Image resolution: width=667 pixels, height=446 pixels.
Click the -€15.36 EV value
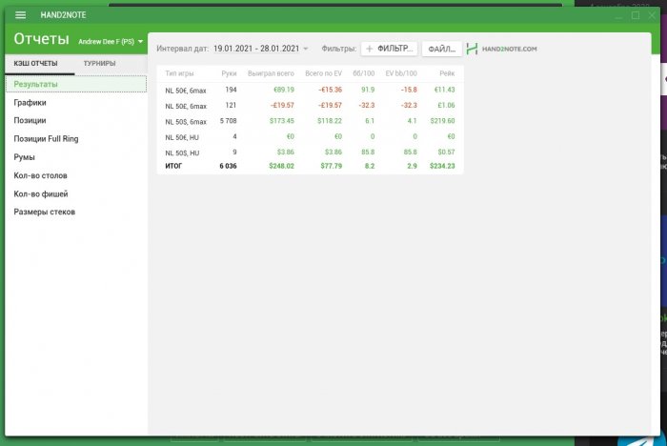click(330, 90)
